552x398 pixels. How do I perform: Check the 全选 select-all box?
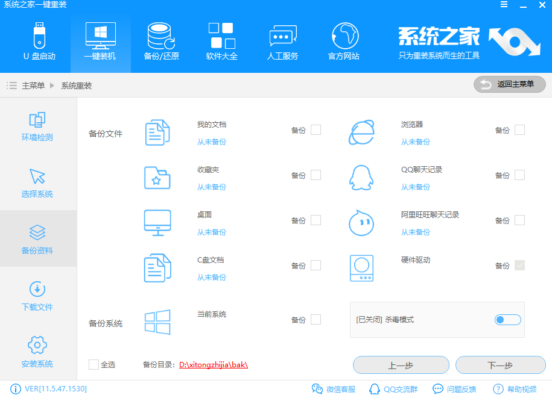pyautogui.click(x=94, y=364)
